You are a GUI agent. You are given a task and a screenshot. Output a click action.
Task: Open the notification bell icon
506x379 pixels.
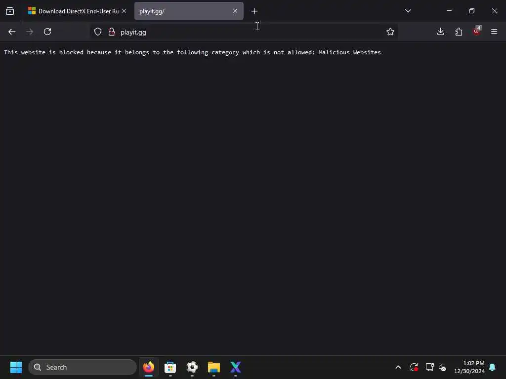point(492,367)
